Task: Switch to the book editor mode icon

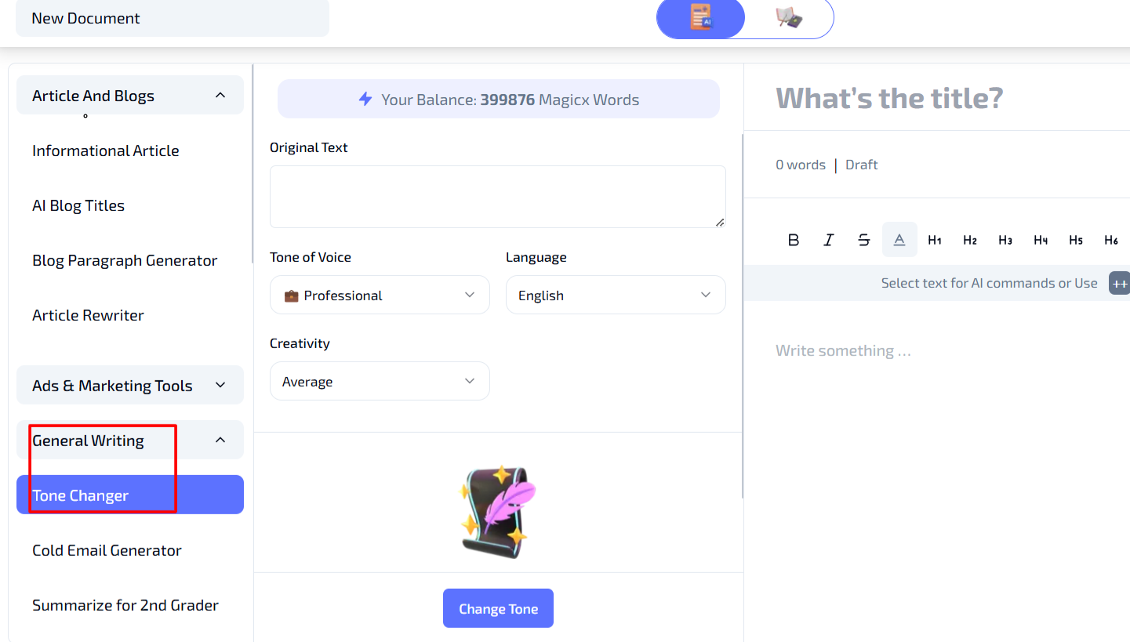Action: tap(789, 17)
